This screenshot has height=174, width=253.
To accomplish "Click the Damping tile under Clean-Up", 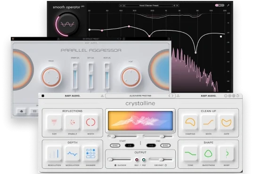I will tap(190, 122).
